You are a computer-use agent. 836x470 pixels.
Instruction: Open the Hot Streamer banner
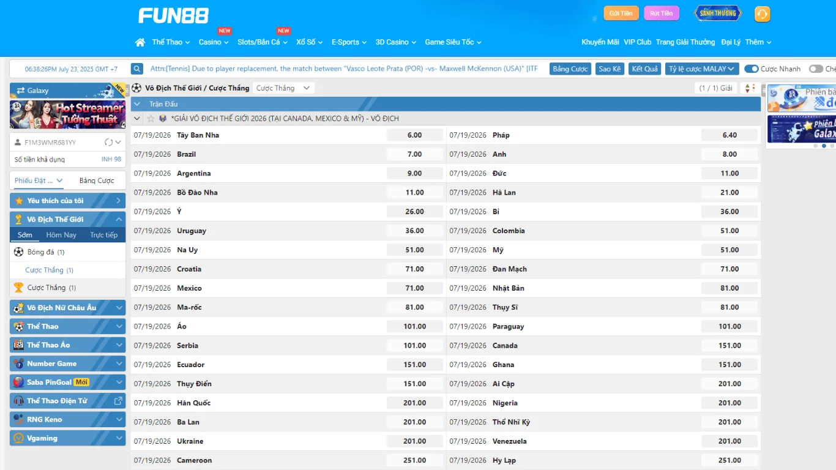[x=67, y=114]
